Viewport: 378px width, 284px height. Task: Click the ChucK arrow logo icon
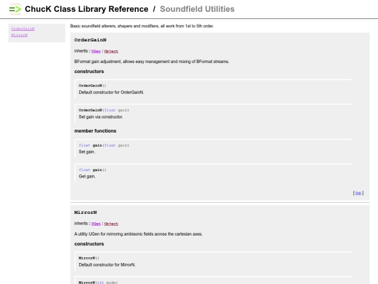point(15,9)
